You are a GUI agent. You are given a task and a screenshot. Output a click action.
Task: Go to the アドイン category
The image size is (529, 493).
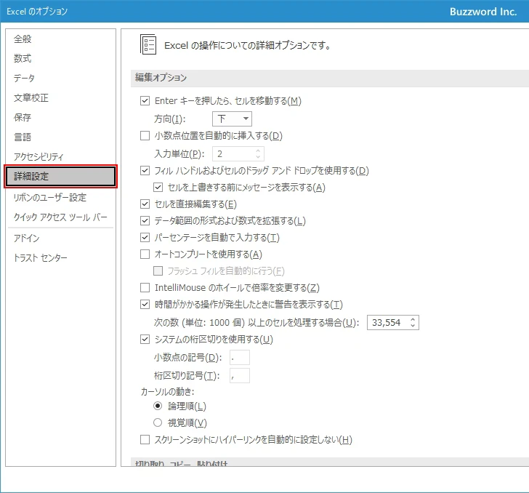coord(27,238)
